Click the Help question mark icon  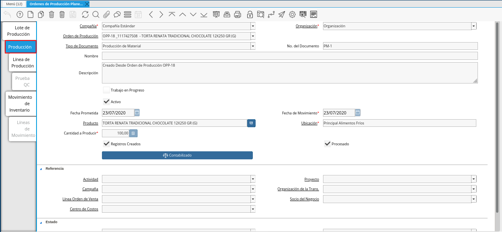tap(20, 15)
